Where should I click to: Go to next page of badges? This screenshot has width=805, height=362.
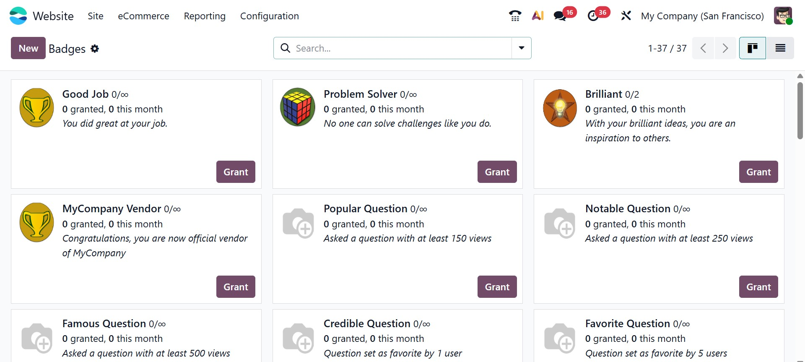click(725, 48)
